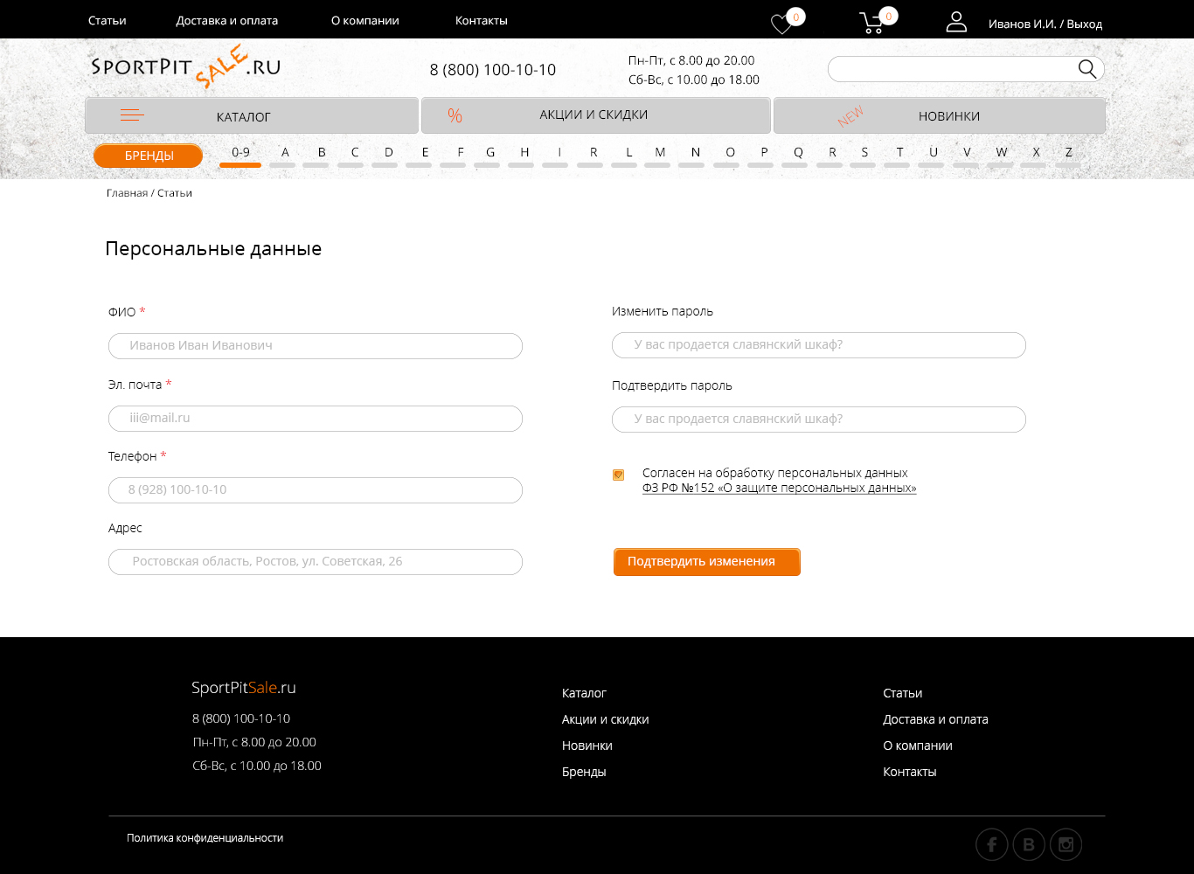Open Контакты in top bar

pos(482,20)
